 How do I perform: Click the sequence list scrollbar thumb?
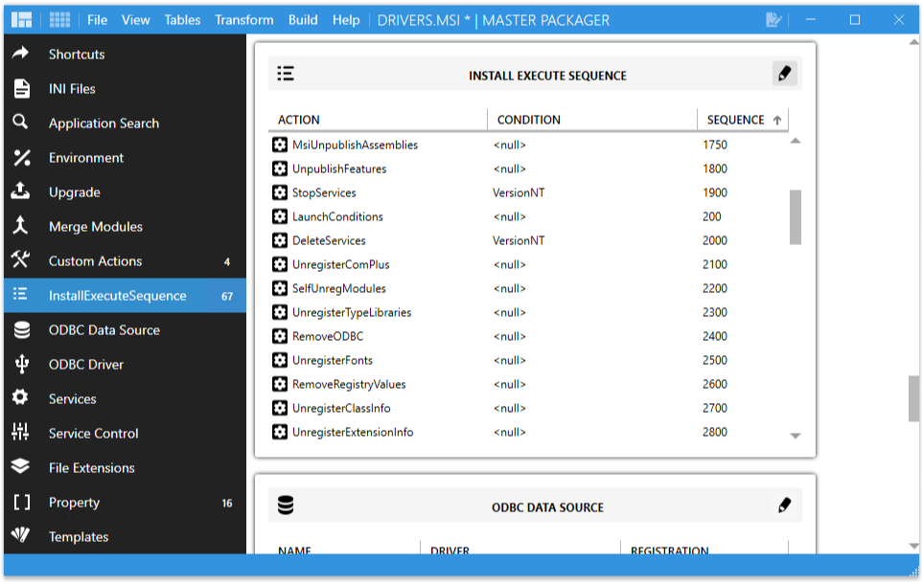pos(796,216)
